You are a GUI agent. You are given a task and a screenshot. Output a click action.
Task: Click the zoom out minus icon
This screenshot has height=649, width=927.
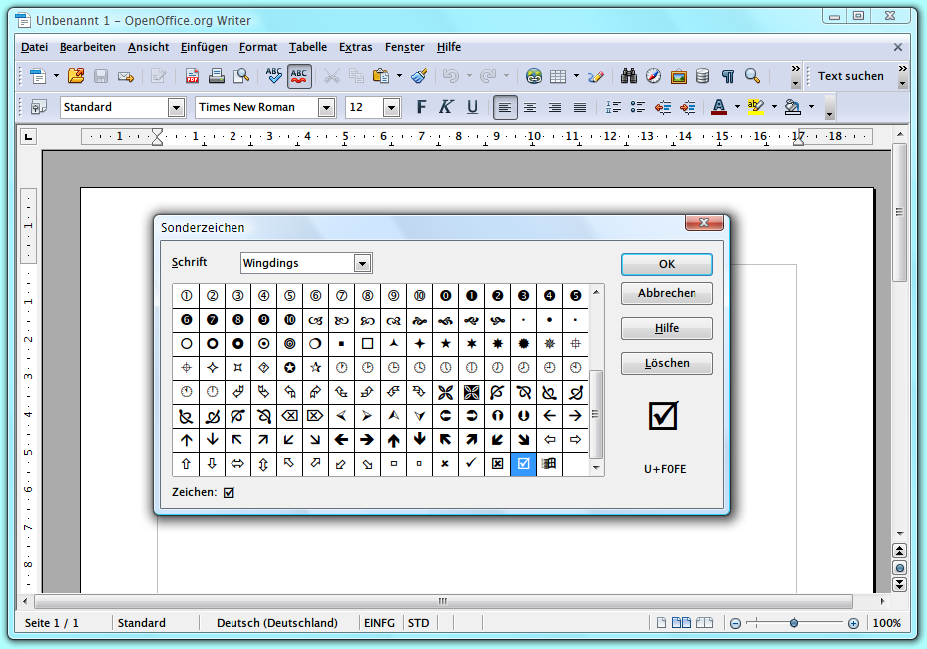click(x=735, y=623)
